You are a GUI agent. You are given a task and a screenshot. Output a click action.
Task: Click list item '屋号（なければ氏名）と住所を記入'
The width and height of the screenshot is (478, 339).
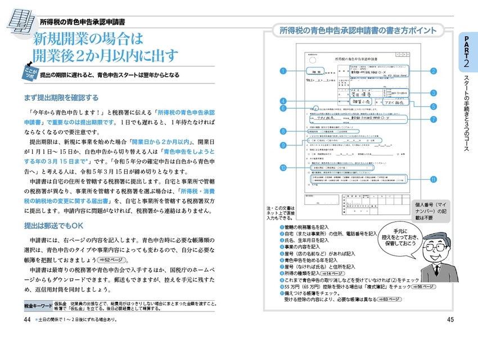click(x=320, y=267)
